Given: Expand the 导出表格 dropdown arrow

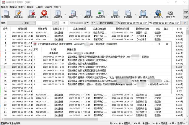Looking at the screenshot, I should point(108,14).
